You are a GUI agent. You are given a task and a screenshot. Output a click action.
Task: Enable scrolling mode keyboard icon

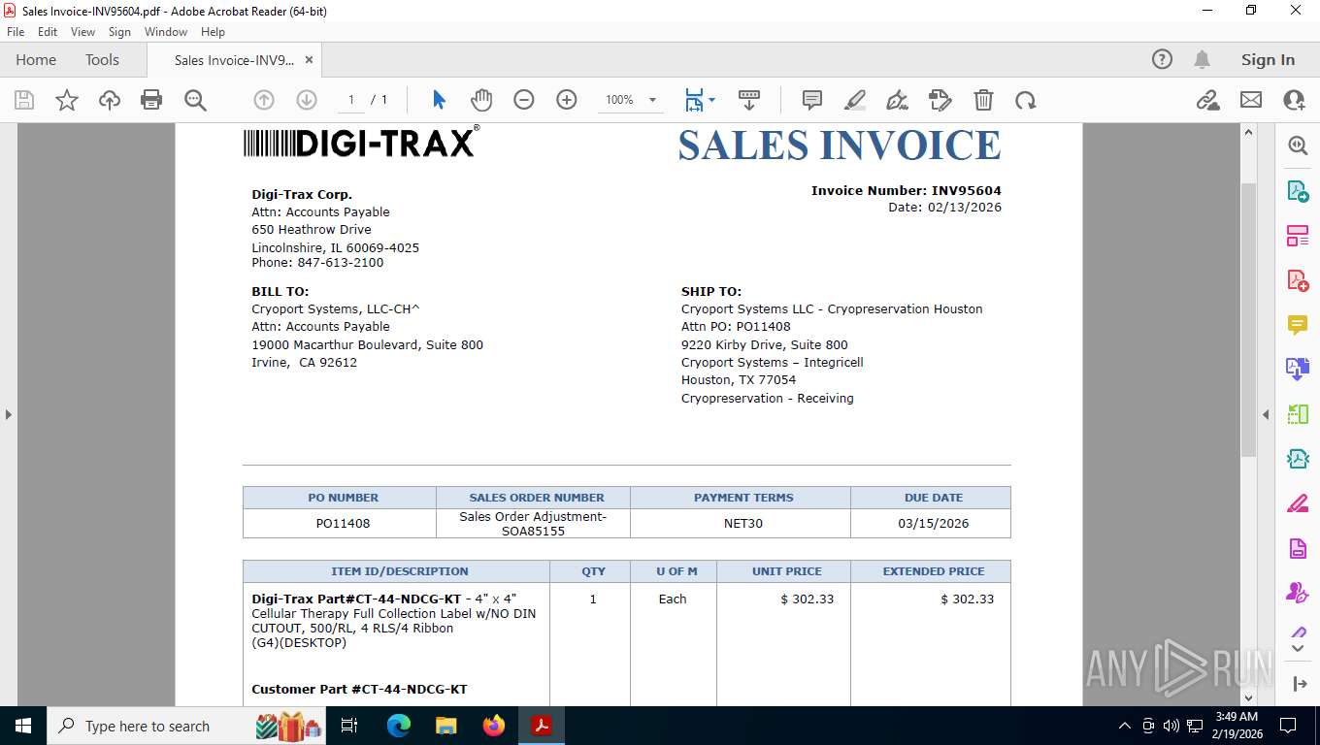tap(749, 100)
